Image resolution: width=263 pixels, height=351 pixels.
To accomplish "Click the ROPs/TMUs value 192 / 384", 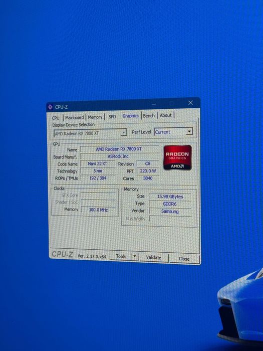I will click(98, 178).
